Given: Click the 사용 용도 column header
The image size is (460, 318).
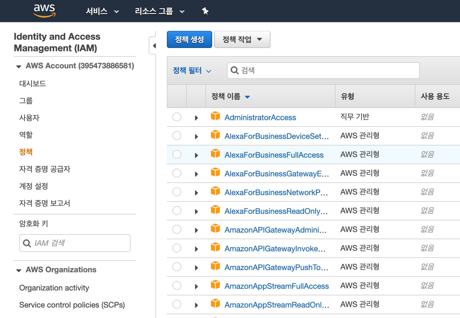Looking at the screenshot, I should (x=435, y=96).
